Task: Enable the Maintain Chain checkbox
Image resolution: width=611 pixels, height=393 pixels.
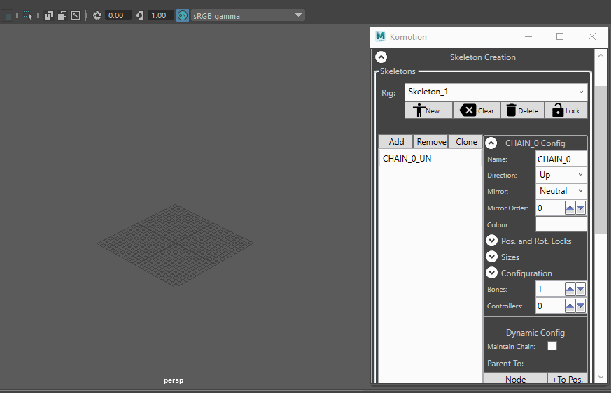Action: 552,346
